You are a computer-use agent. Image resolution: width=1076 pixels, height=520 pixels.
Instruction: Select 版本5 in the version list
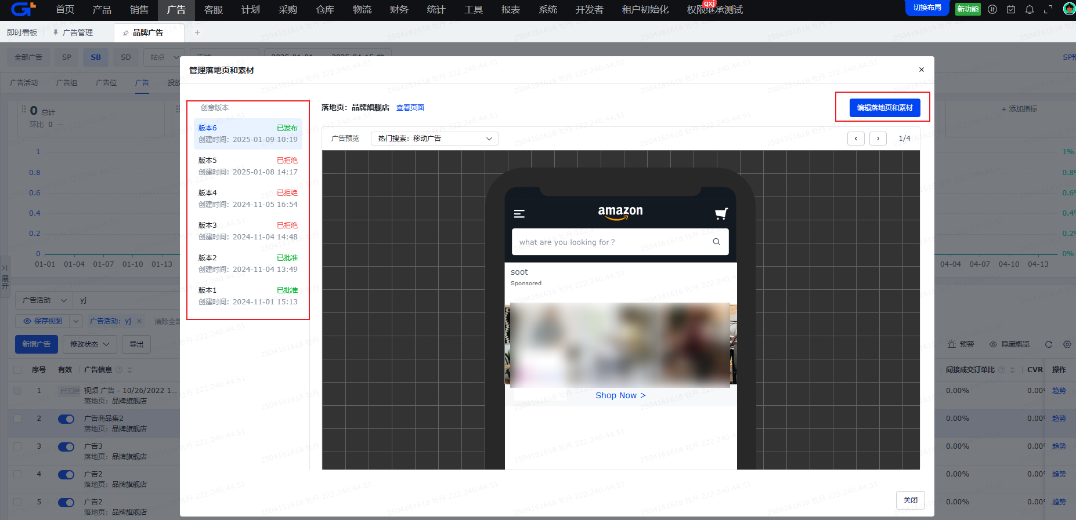coord(248,166)
